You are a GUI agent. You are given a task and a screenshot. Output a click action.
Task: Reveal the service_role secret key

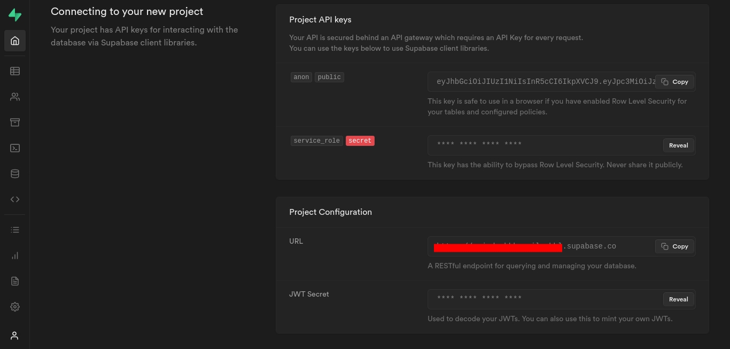click(x=678, y=145)
